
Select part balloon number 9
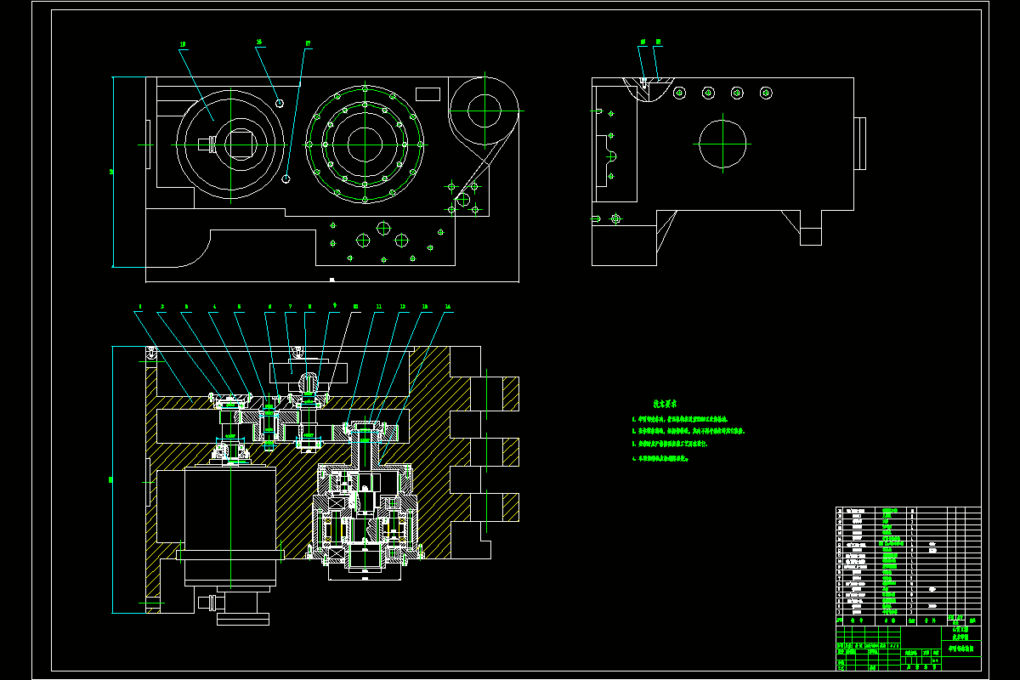click(334, 305)
